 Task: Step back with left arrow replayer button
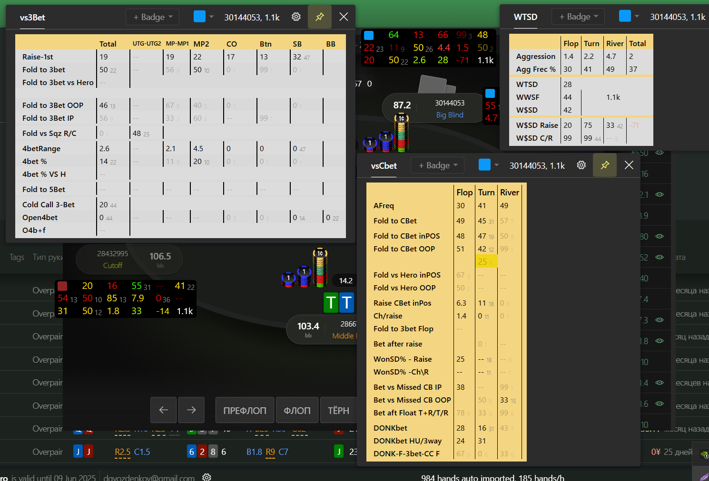click(x=163, y=410)
